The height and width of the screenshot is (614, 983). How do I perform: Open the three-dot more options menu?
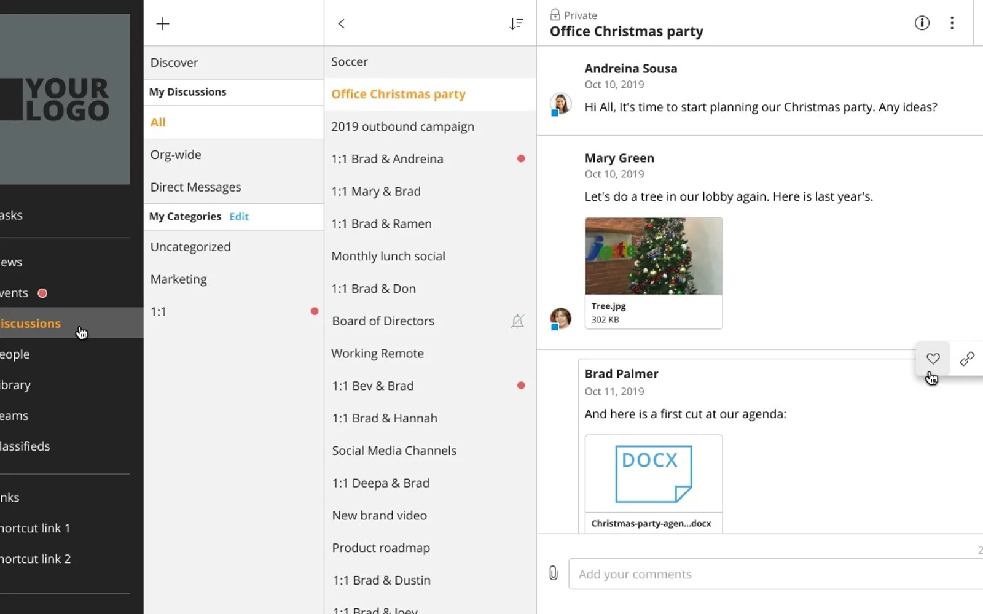952,23
